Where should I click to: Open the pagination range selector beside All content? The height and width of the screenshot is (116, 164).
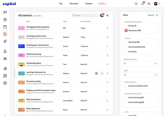pyautogui.click(x=37, y=16)
